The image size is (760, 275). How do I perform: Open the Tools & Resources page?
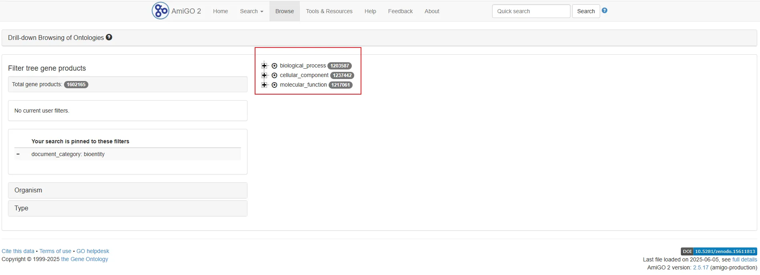(329, 11)
